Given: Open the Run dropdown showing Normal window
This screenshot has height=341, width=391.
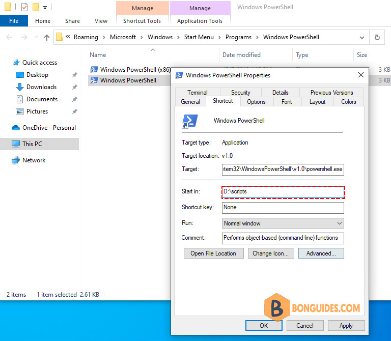Looking at the screenshot, I should [x=283, y=223].
